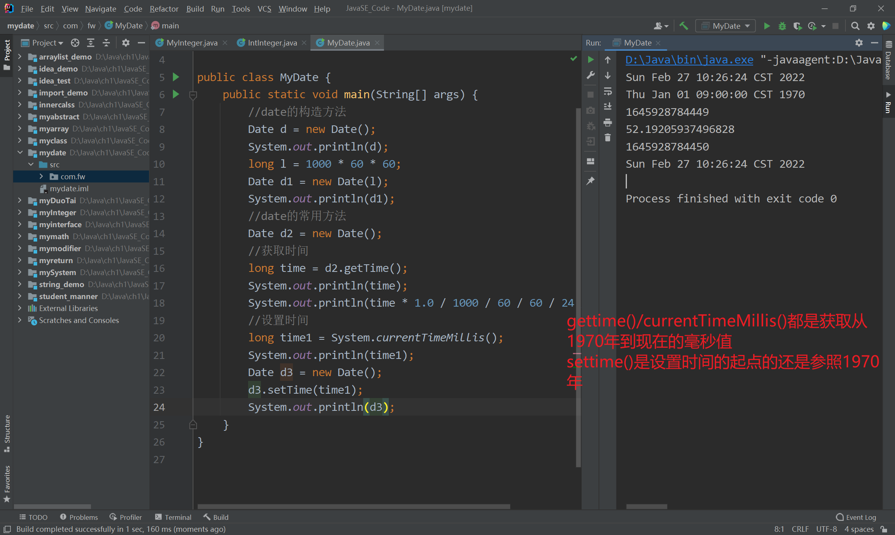The width and height of the screenshot is (895, 535).
Task: Open Search Everywhere with the magnifier icon
Action: [x=855, y=26]
